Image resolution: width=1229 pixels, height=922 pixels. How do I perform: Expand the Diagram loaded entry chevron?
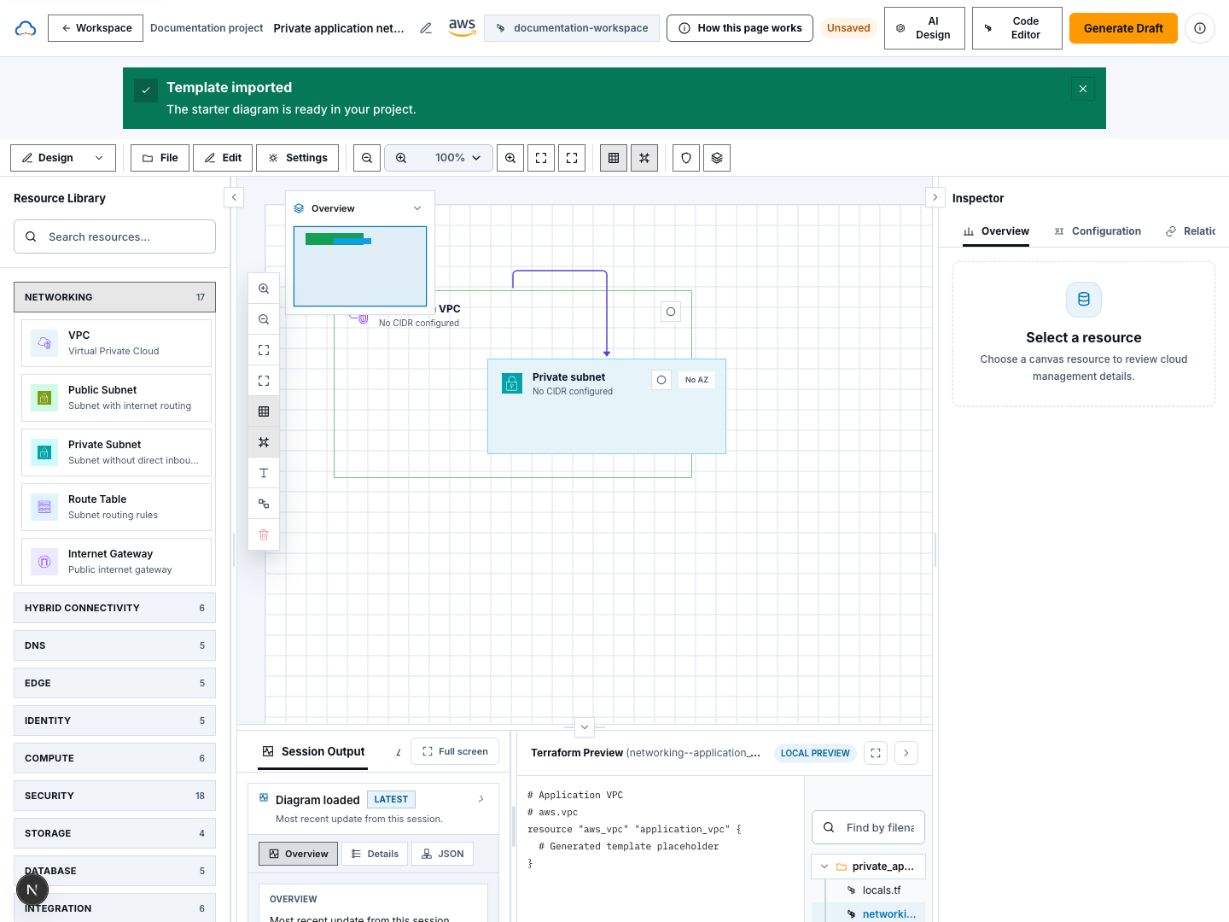[481, 799]
